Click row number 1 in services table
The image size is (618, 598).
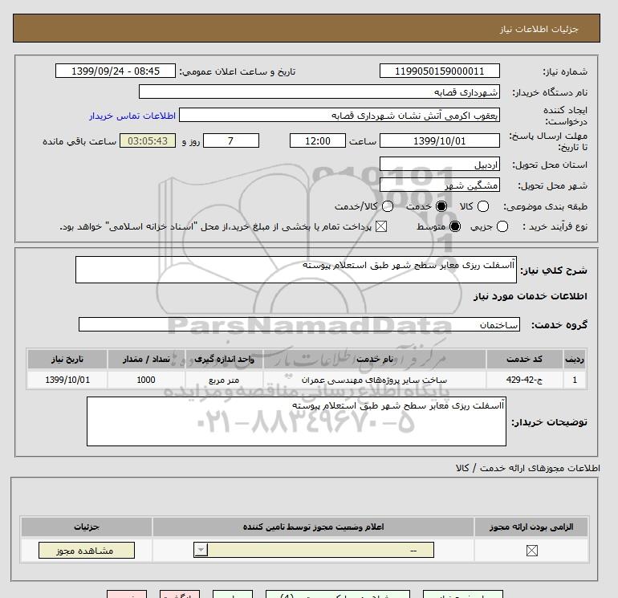tap(575, 380)
